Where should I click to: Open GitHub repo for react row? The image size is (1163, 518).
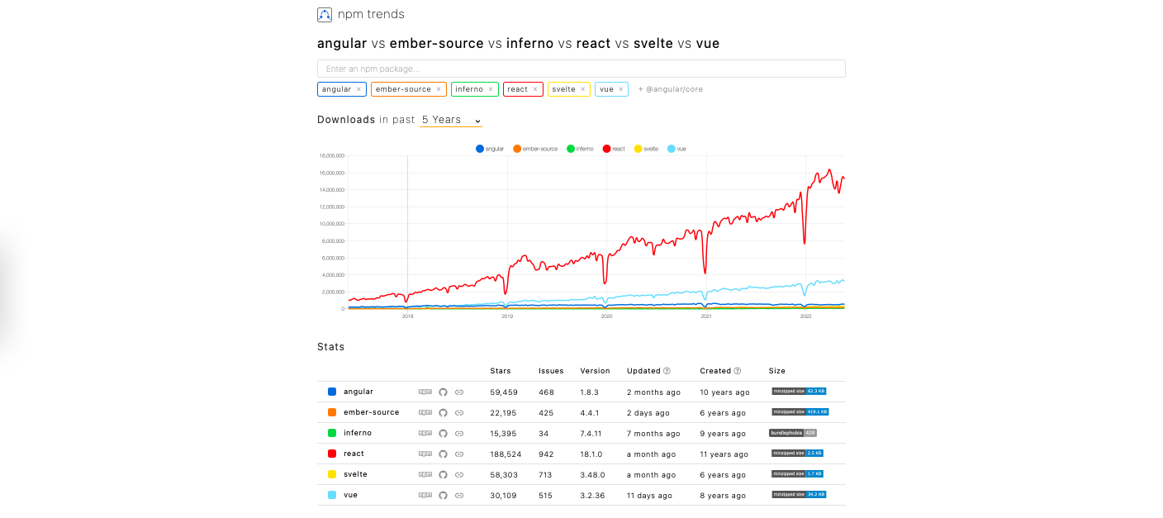pyautogui.click(x=443, y=454)
